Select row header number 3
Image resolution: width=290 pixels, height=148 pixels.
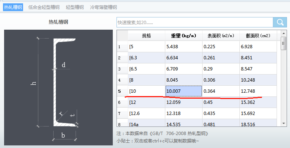tap(122, 69)
